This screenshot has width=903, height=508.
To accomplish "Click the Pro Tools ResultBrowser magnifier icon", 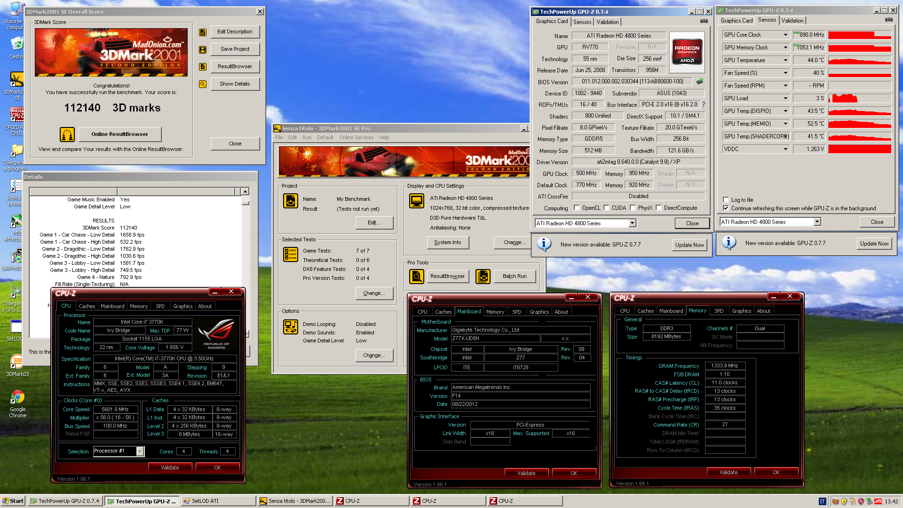I will [x=417, y=277].
